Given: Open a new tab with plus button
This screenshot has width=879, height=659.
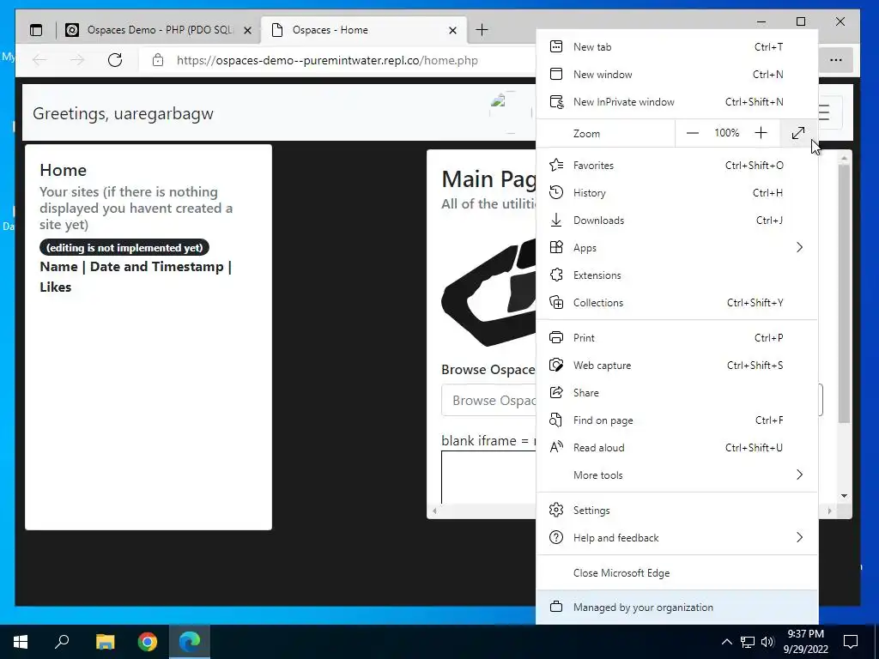Looking at the screenshot, I should (482, 30).
